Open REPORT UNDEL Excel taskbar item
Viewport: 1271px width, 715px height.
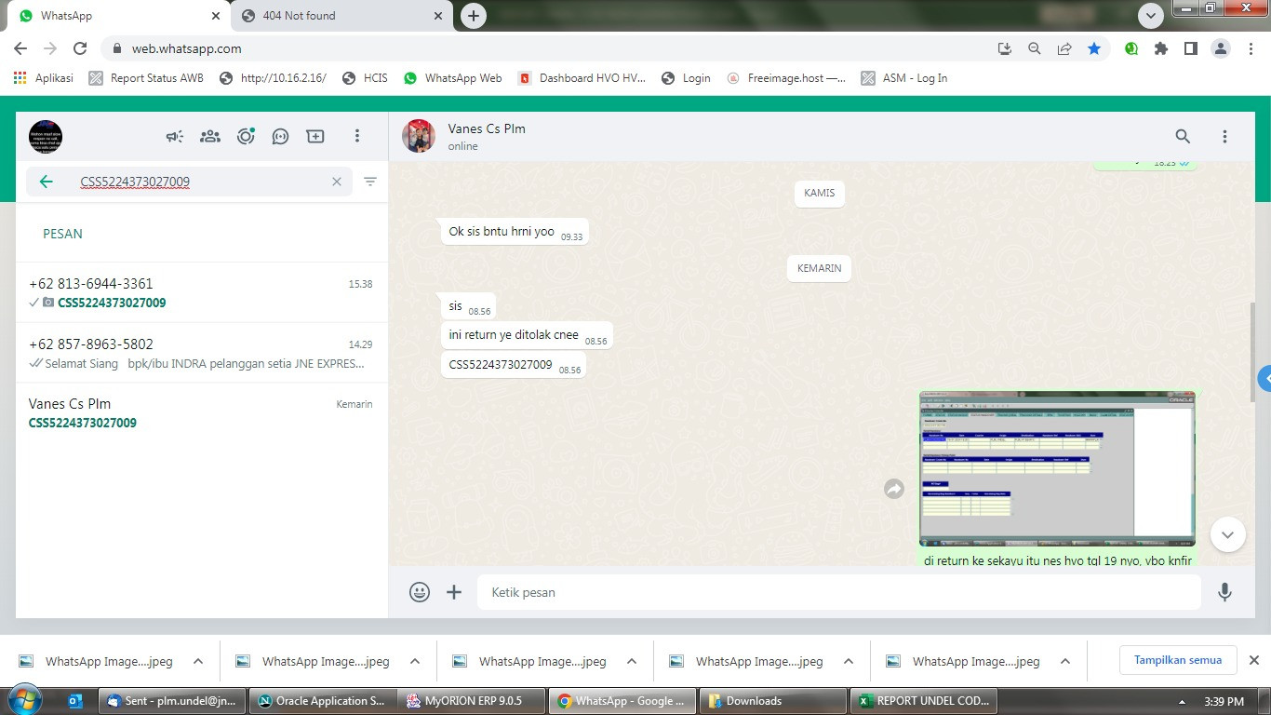(x=924, y=701)
